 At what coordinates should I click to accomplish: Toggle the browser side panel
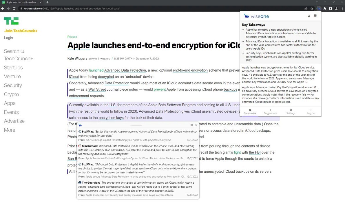pyautogui.click(x=331, y=9)
